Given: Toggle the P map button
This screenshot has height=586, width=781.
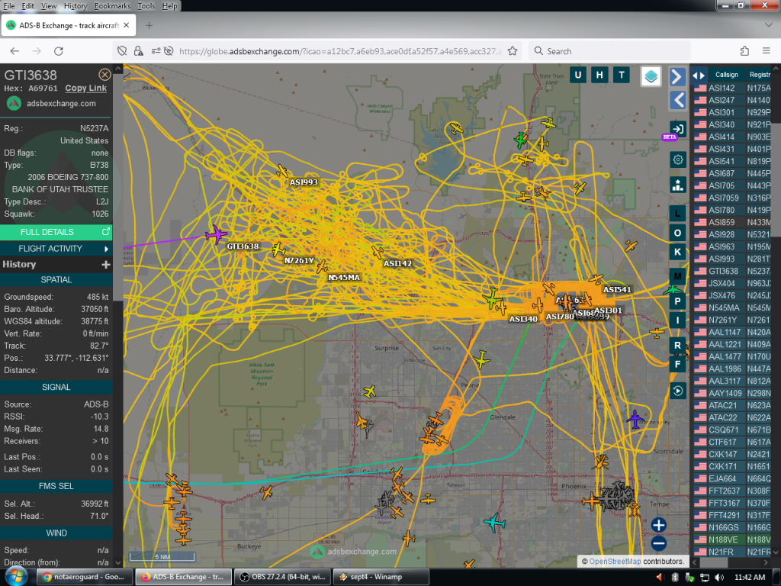Looking at the screenshot, I should click(x=677, y=301).
